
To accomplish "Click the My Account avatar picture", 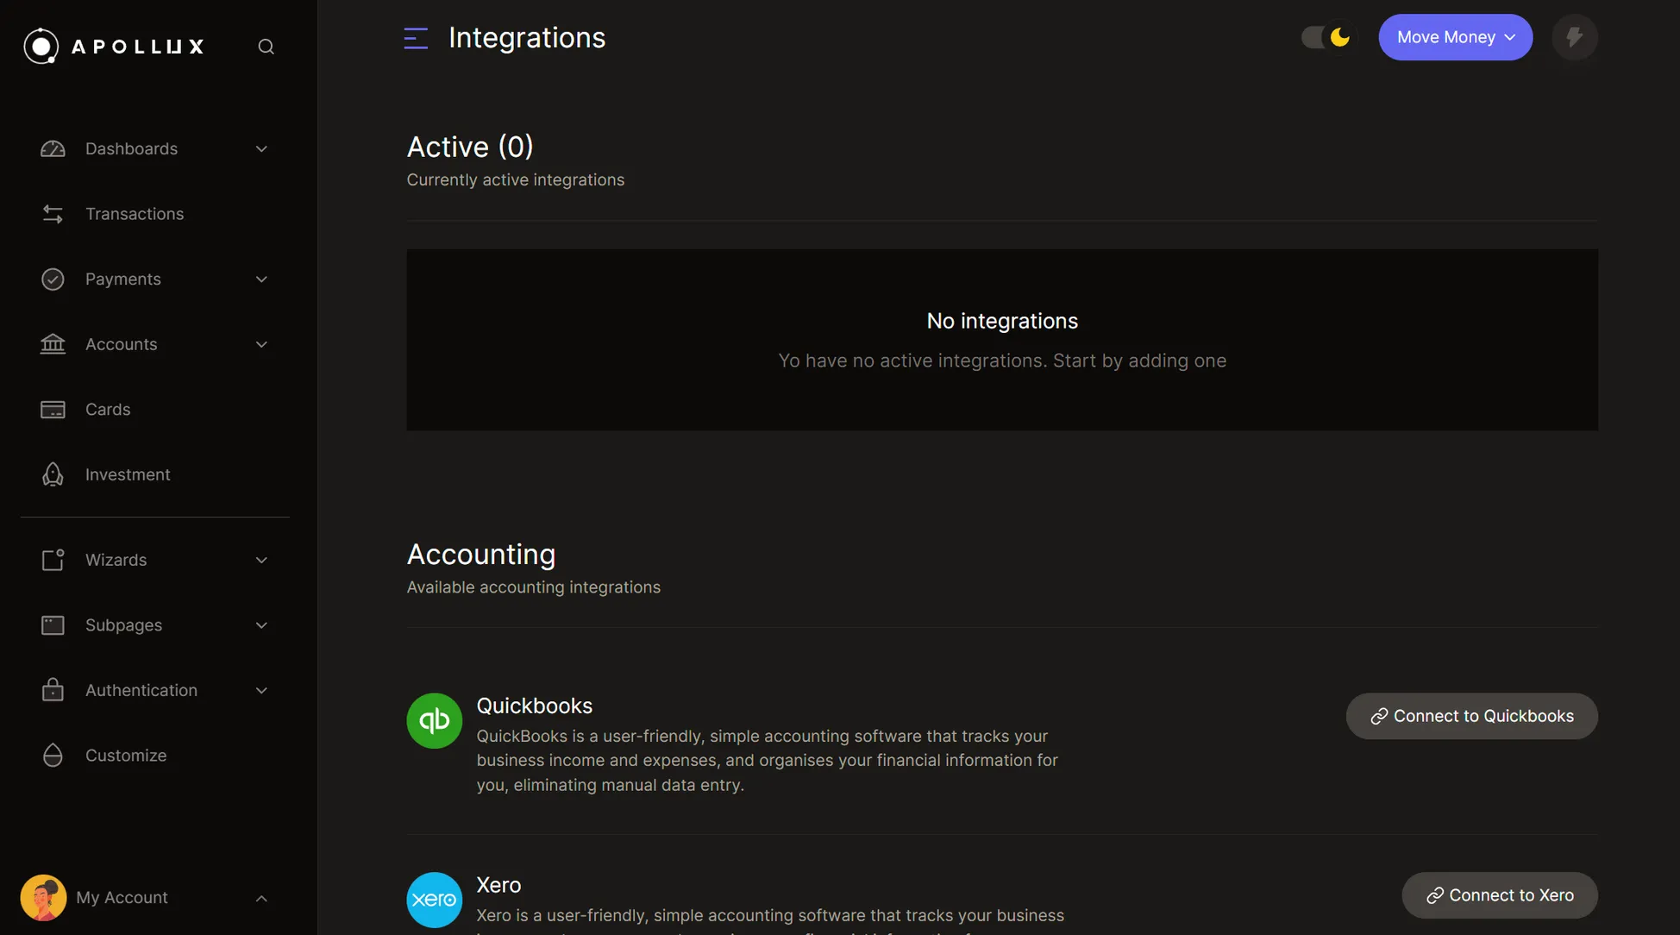I will [43, 897].
